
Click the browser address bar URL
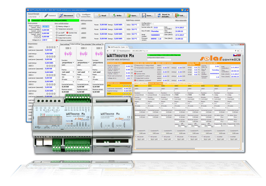[x=140, y=51]
